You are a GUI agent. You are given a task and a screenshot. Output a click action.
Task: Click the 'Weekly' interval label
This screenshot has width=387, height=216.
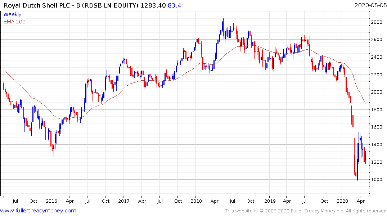pyautogui.click(x=12, y=14)
